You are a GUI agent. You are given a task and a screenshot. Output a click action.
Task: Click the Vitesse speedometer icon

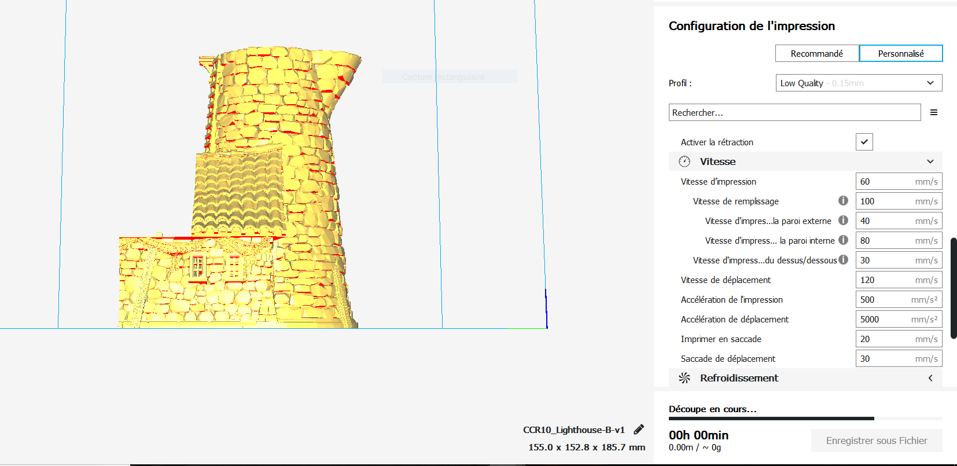pos(684,162)
